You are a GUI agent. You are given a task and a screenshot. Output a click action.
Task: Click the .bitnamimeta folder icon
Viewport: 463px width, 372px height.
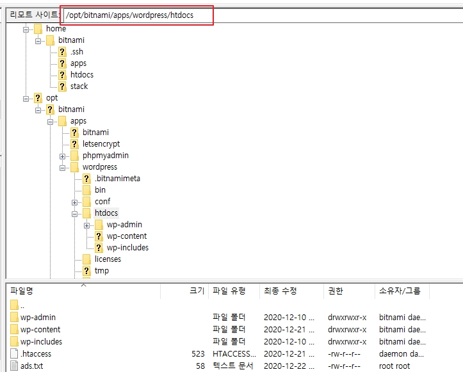86,179
